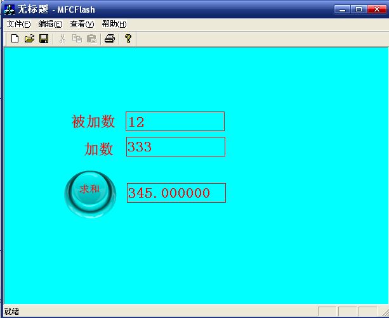This screenshot has height=318, width=389.
Task: Click the 被加数 label
Action: click(x=93, y=122)
